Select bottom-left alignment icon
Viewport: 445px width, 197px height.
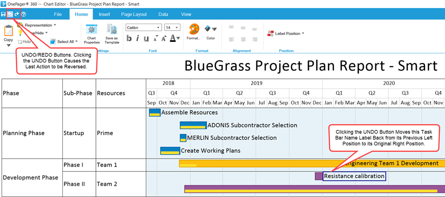click(x=231, y=39)
